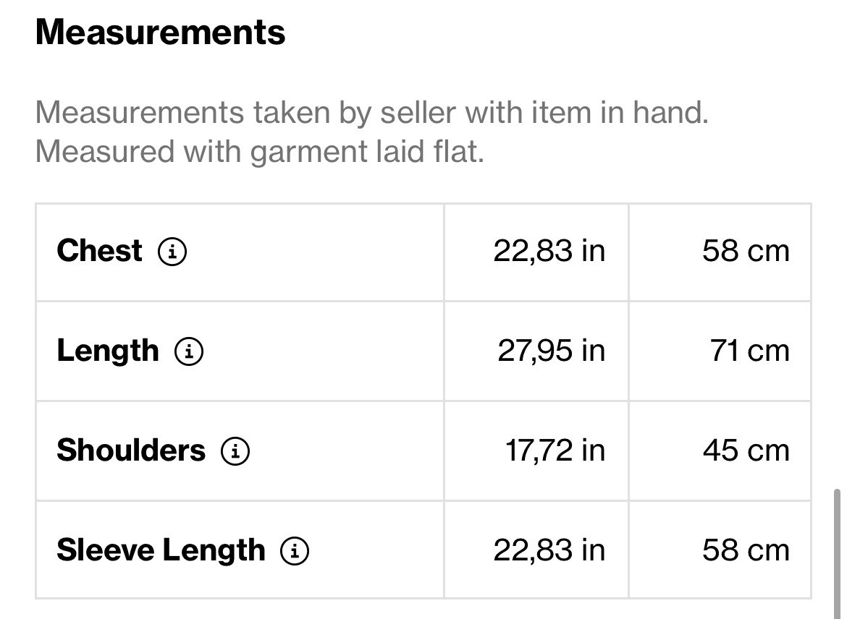Show info for Shoulders measurement
The height and width of the screenshot is (619, 847).
click(x=235, y=451)
